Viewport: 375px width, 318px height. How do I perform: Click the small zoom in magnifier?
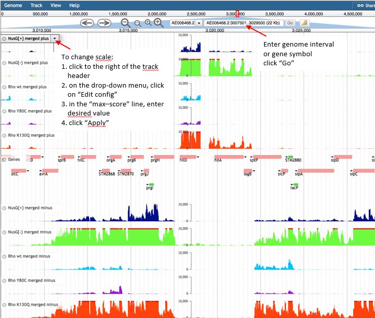click(x=148, y=23)
